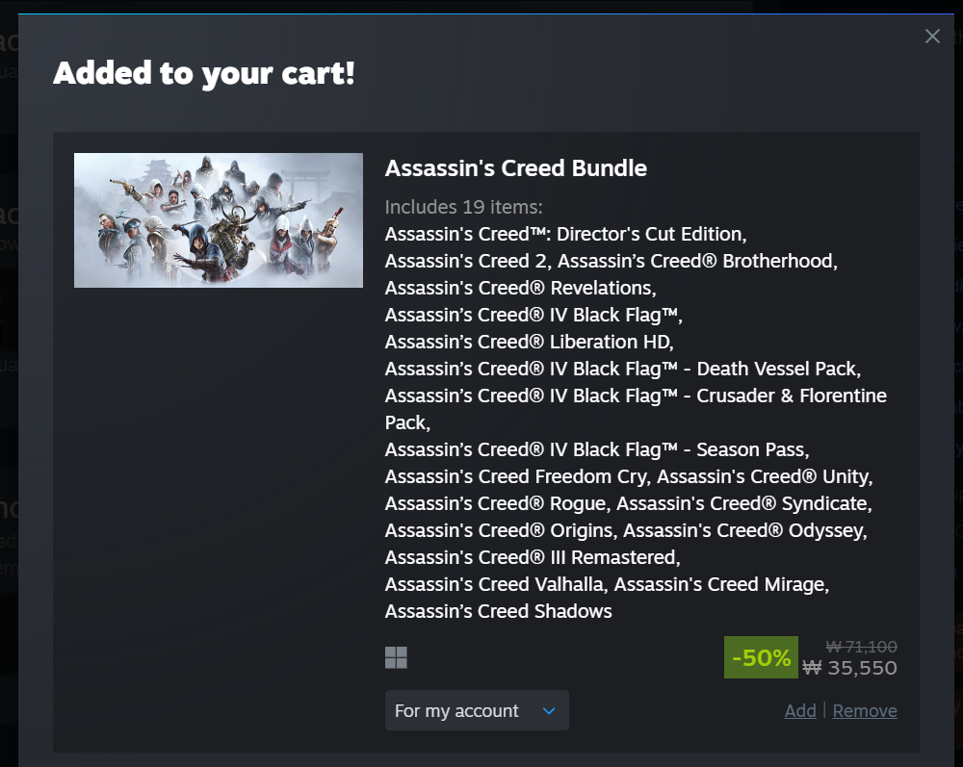Select Assassin's Creed Shadows in the list
963x767 pixels.
pyautogui.click(x=498, y=611)
